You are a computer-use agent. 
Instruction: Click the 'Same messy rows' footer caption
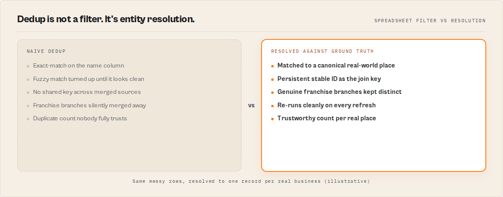click(251, 181)
